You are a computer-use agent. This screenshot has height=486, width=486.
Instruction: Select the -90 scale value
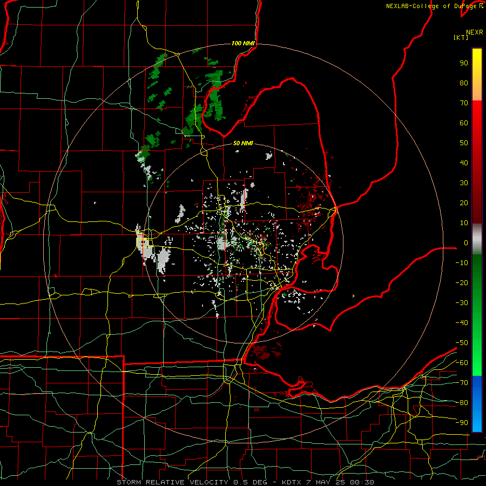(x=462, y=423)
